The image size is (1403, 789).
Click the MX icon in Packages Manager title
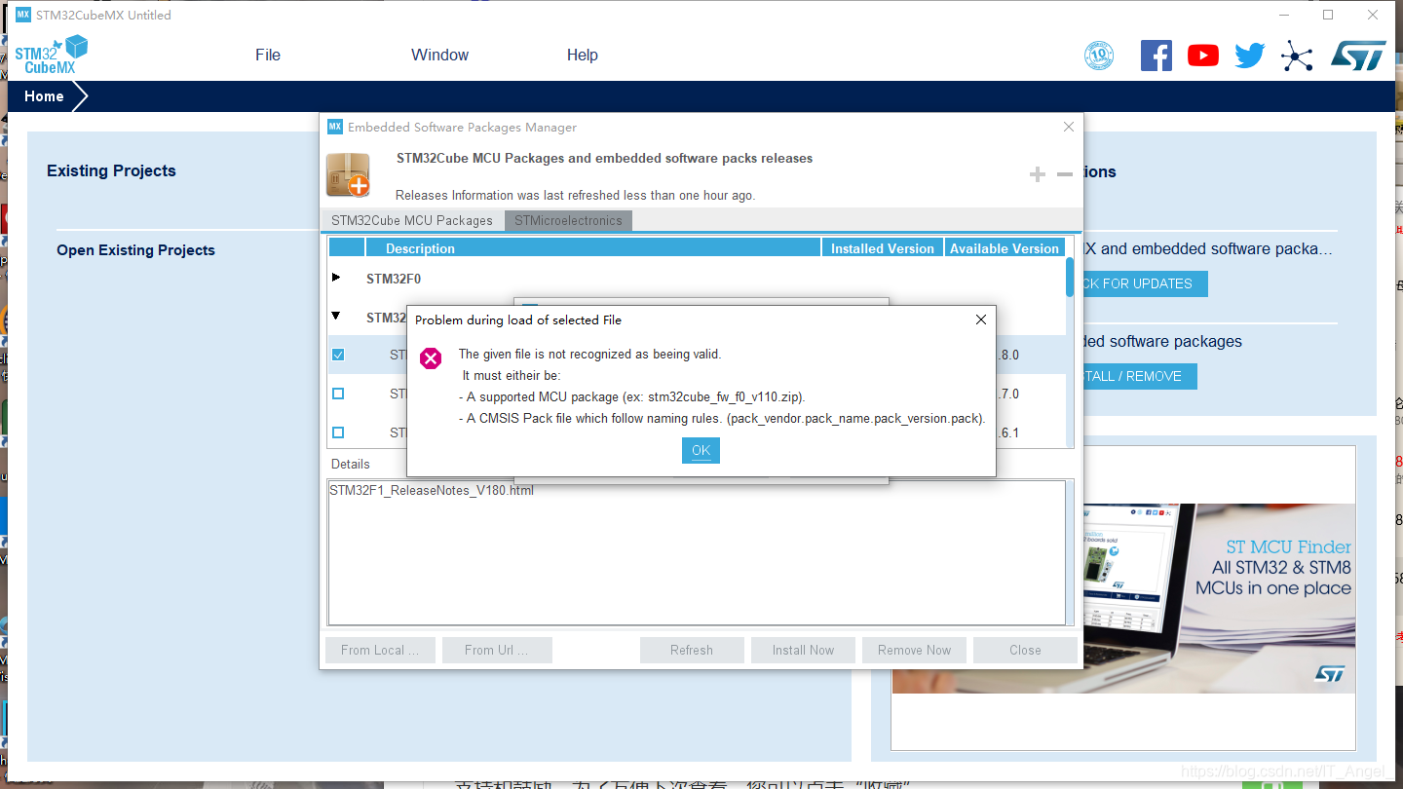point(335,127)
